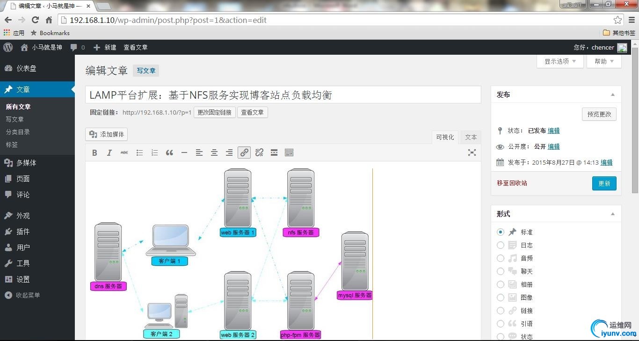Click 移至回收站 to trash the post
The width and height of the screenshot is (639, 341).
tap(512, 183)
